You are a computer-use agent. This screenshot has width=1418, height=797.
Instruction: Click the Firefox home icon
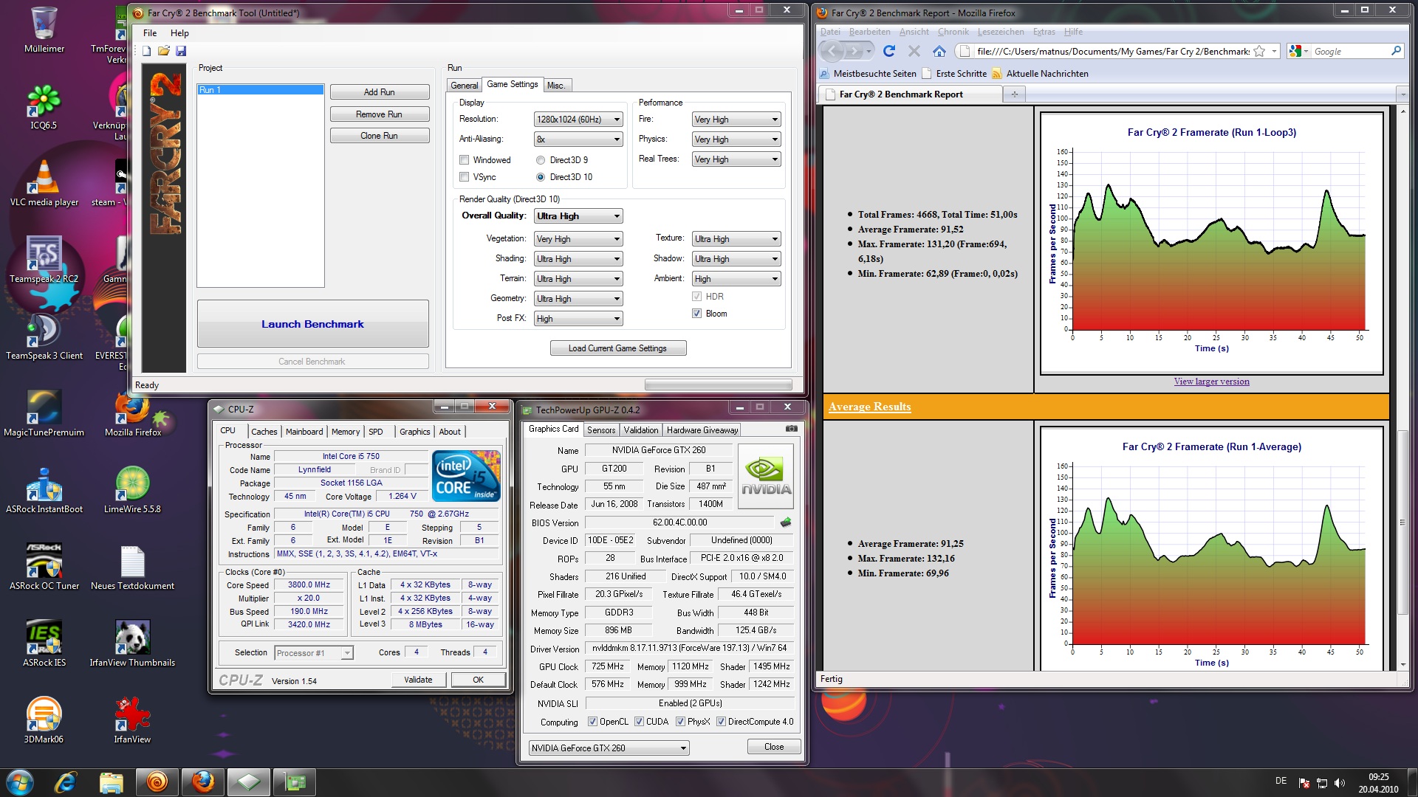coord(939,51)
